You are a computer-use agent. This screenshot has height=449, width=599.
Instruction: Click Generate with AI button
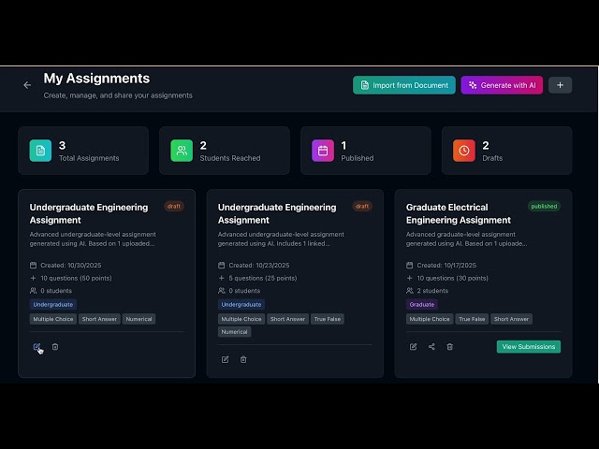(502, 85)
